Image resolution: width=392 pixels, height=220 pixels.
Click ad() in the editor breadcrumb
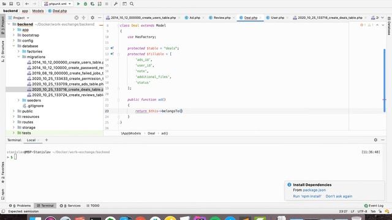pyautogui.click(x=165, y=133)
